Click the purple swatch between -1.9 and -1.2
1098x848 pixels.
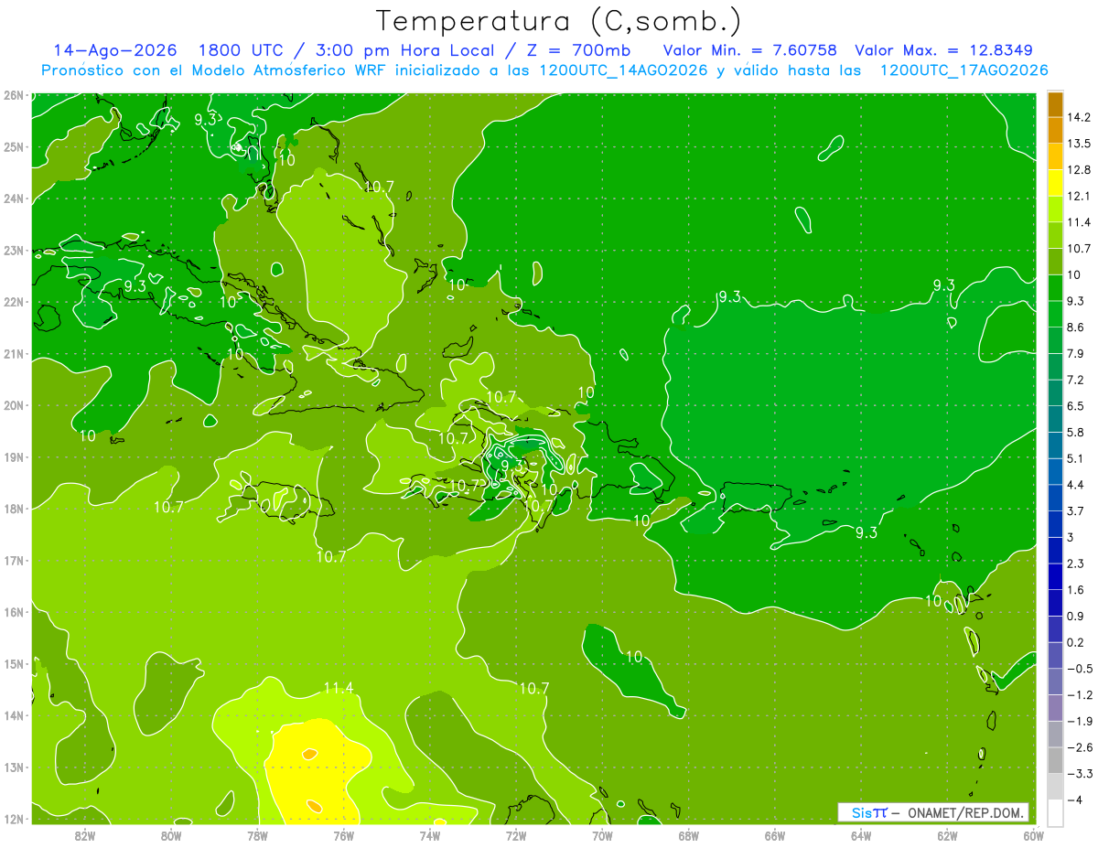tap(1055, 707)
